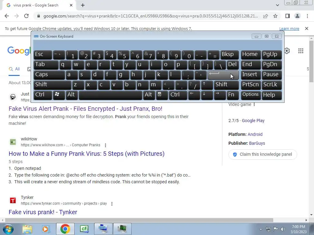
Task: Click the right arrow key
Action: (x=220, y=95)
